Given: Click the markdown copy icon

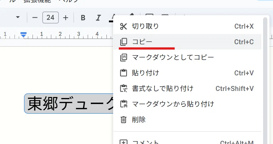Looking at the screenshot, I should pos(123,57).
